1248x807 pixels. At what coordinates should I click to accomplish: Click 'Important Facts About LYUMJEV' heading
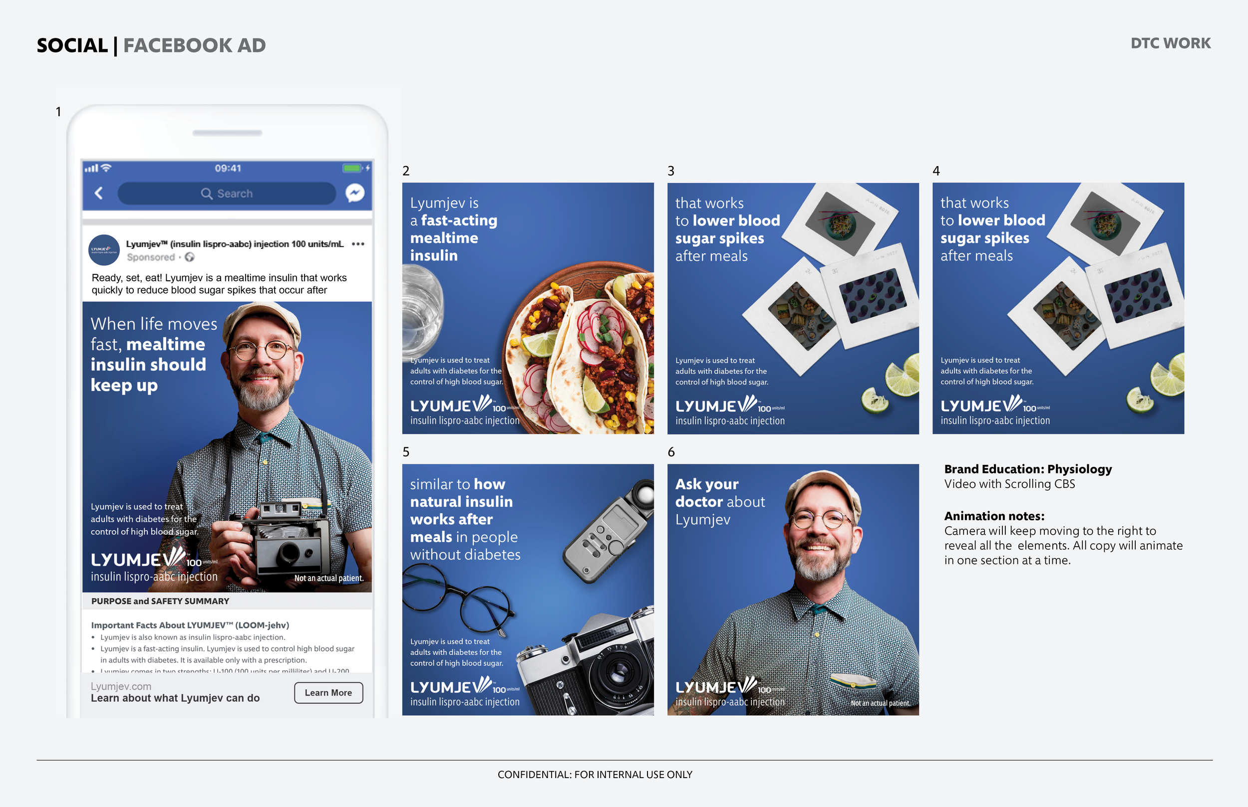point(190,625)
